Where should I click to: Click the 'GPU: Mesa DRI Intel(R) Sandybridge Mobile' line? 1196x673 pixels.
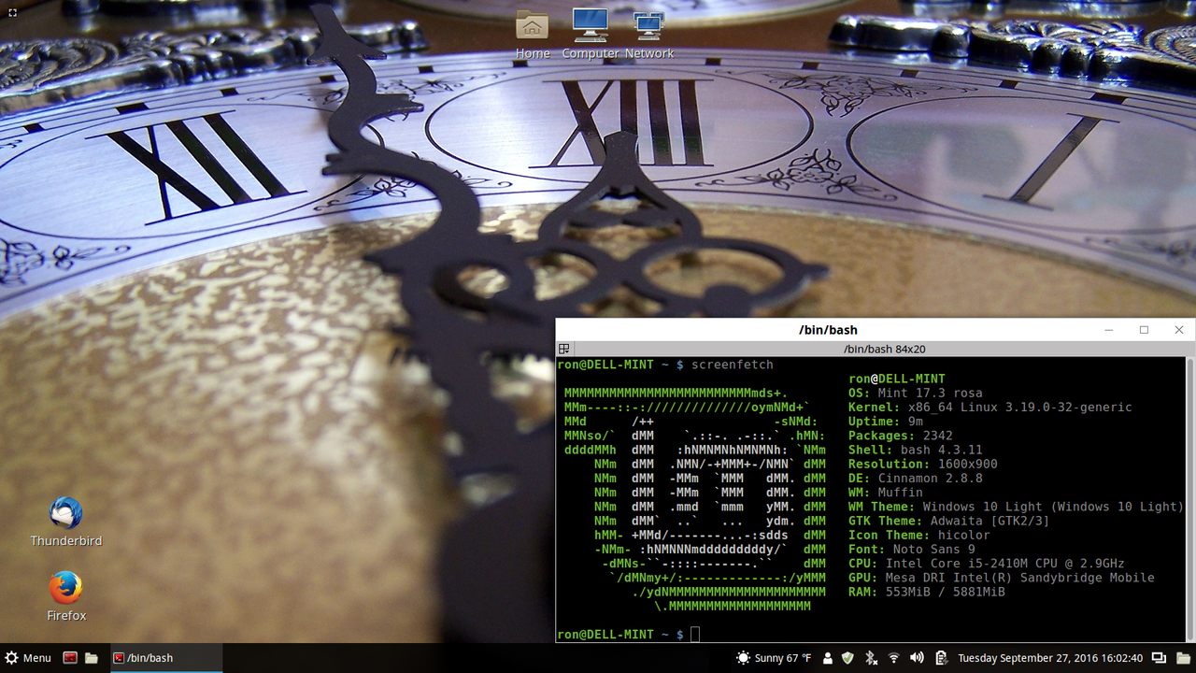(1002, 578)
